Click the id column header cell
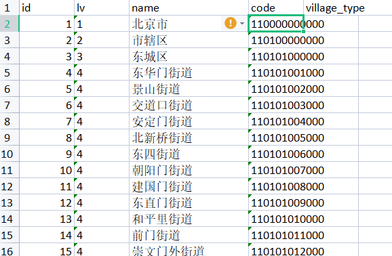The image size is (392, 256). pyautogui.click(x=47, y=7)
